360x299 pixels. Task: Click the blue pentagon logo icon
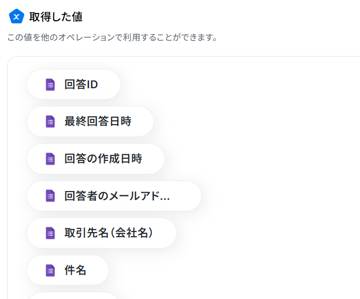16,17
